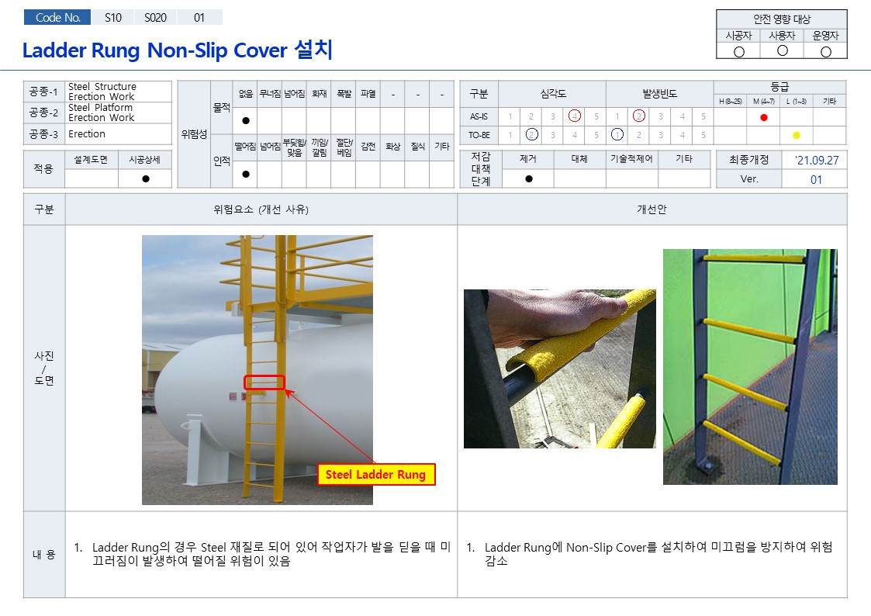Select the title 'Ladder Rung Non-Slip Cover 설치'

coord(178,50)
